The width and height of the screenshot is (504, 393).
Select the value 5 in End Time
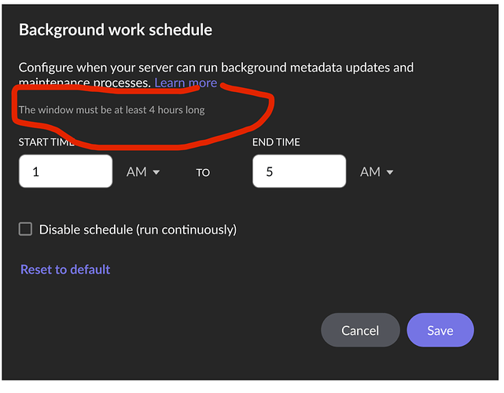(x=270, y=171)
